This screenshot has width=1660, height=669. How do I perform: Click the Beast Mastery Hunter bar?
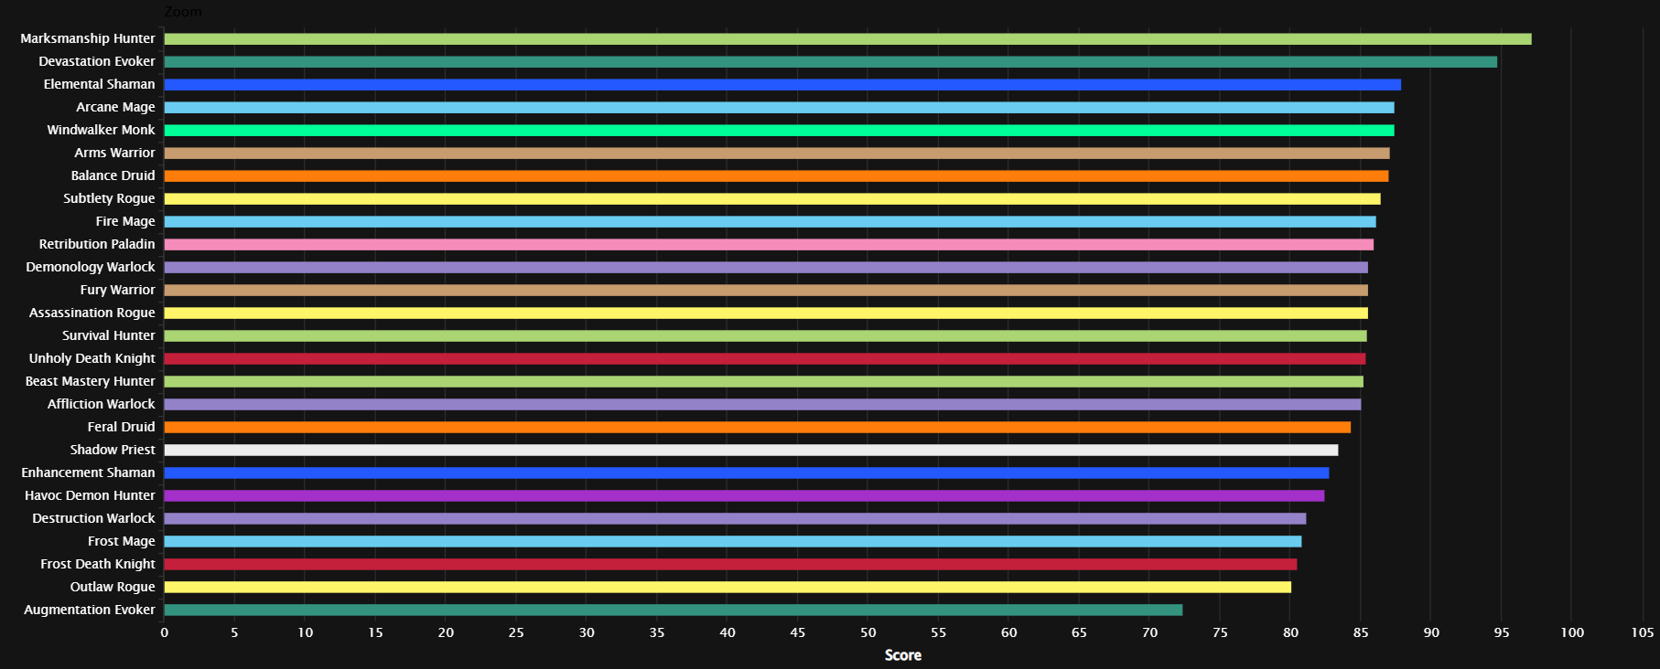(764, 381)
